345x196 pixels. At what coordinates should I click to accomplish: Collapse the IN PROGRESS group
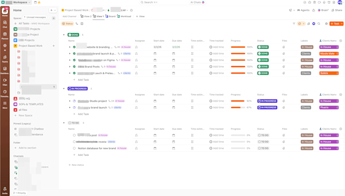(64, 89)
